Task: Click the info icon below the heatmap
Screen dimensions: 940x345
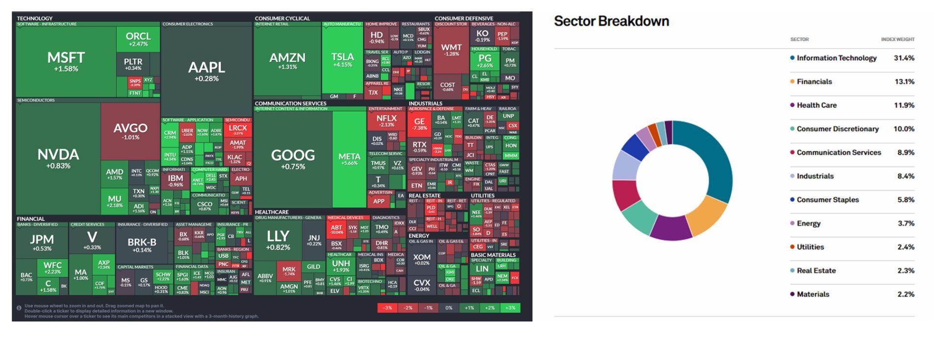Action: click(x=19, y=308)
